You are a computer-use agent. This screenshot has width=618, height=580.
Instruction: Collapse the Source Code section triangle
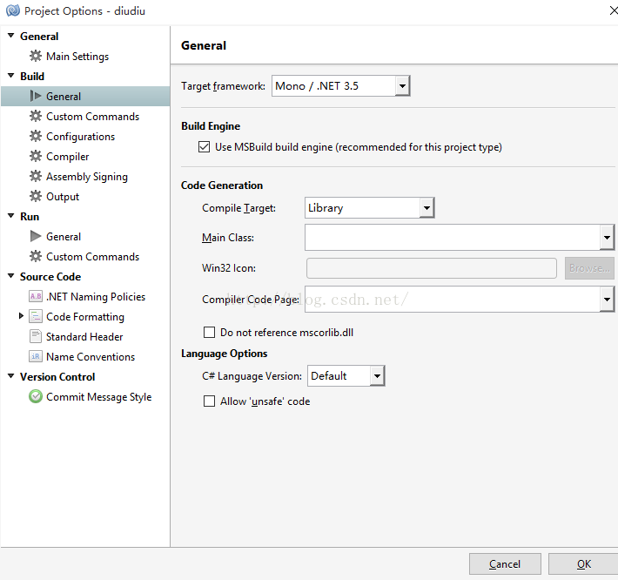click(x=11, y=275)
